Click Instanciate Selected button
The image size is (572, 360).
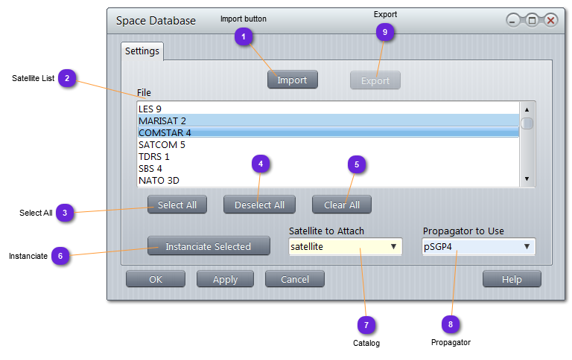click(x=208, y=246)
